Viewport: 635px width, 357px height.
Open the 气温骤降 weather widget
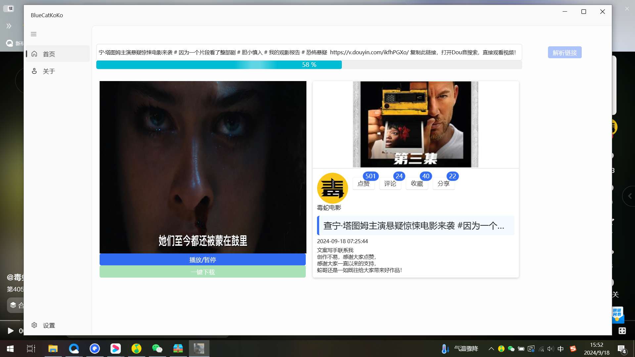coord(460,349)
